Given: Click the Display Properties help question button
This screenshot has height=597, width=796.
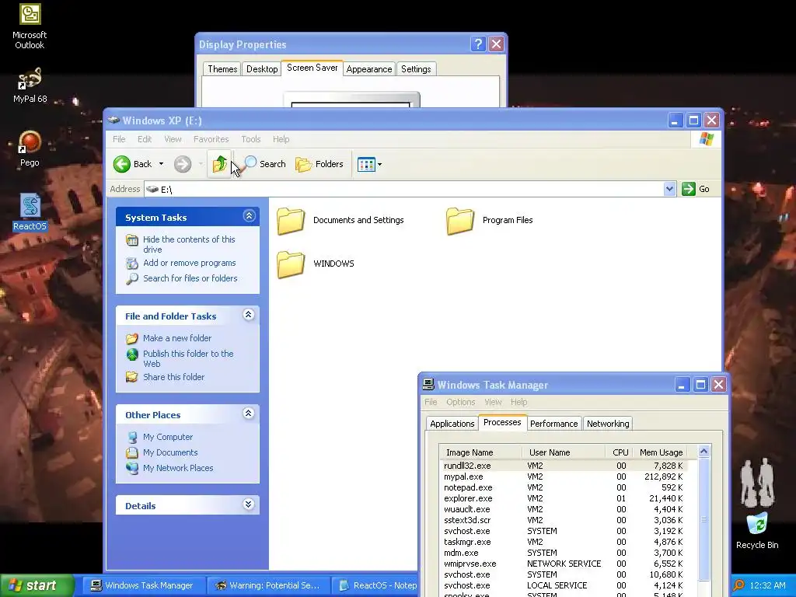Looking at the screenshot, I should tap(478, 44).
